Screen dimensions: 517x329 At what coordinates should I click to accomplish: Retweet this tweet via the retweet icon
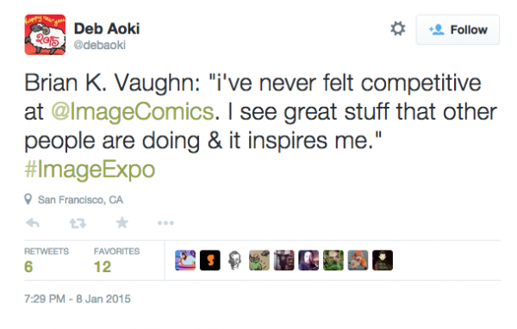(78, 224)
